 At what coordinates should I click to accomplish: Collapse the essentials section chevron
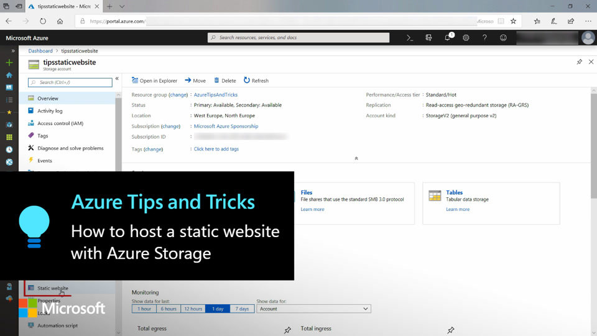[356, 159]
